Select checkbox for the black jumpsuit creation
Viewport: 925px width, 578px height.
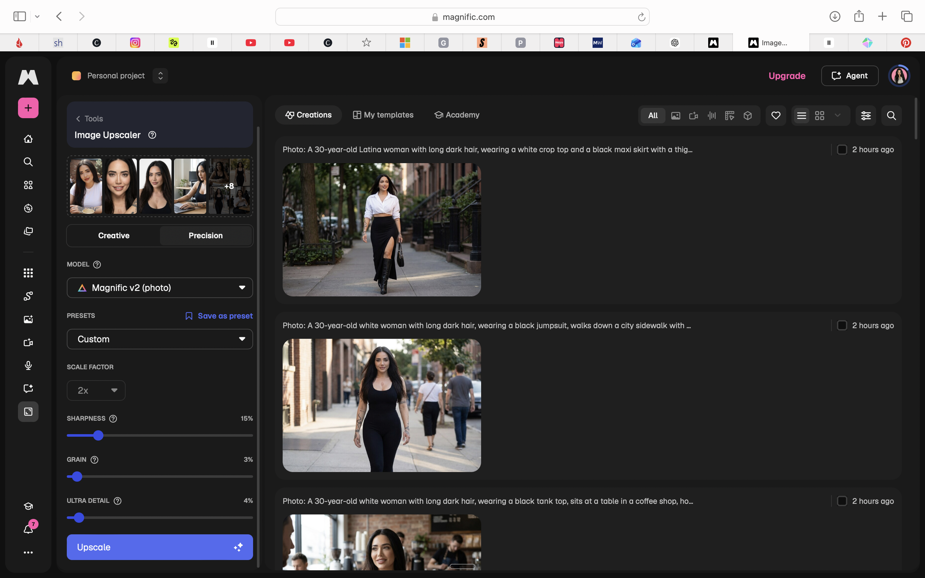tap(842, 325)
